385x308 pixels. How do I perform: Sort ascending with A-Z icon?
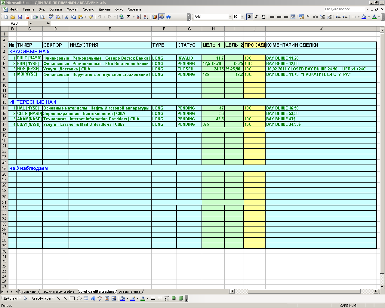coord(139,17)
